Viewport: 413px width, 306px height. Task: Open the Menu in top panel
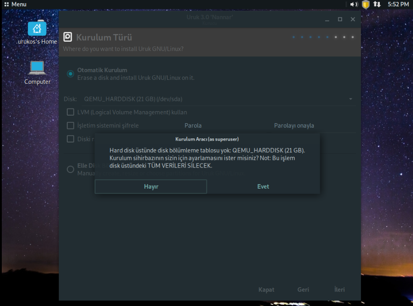15,4
